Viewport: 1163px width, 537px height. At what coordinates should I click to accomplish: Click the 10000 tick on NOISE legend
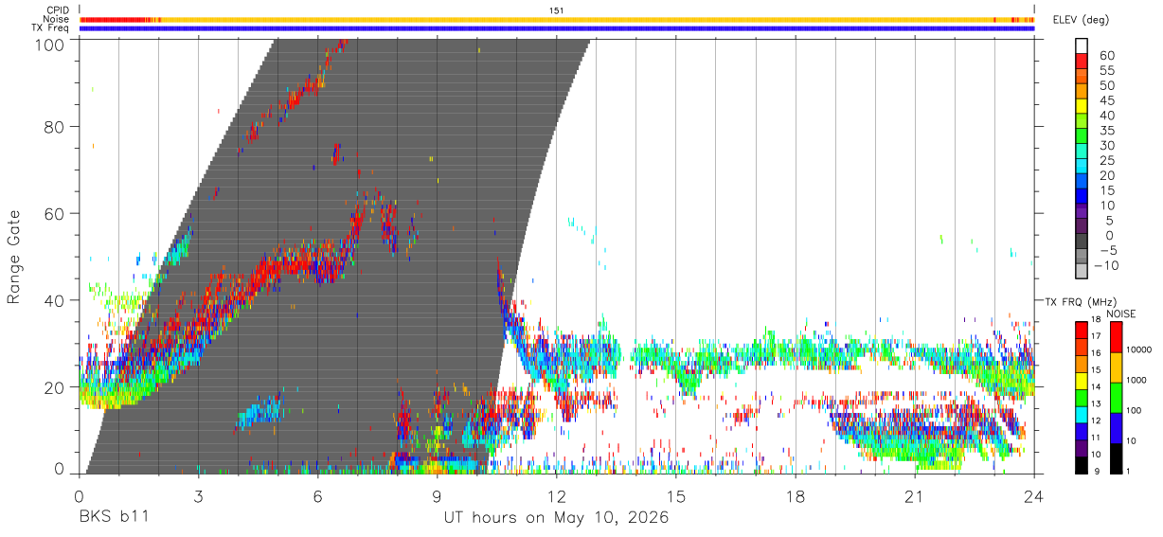(1140, 350)
